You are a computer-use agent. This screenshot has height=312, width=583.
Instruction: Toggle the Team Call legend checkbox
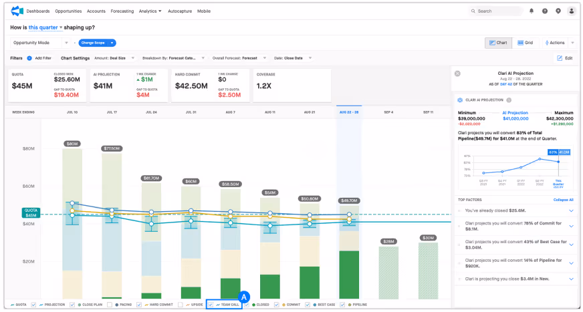211,305
